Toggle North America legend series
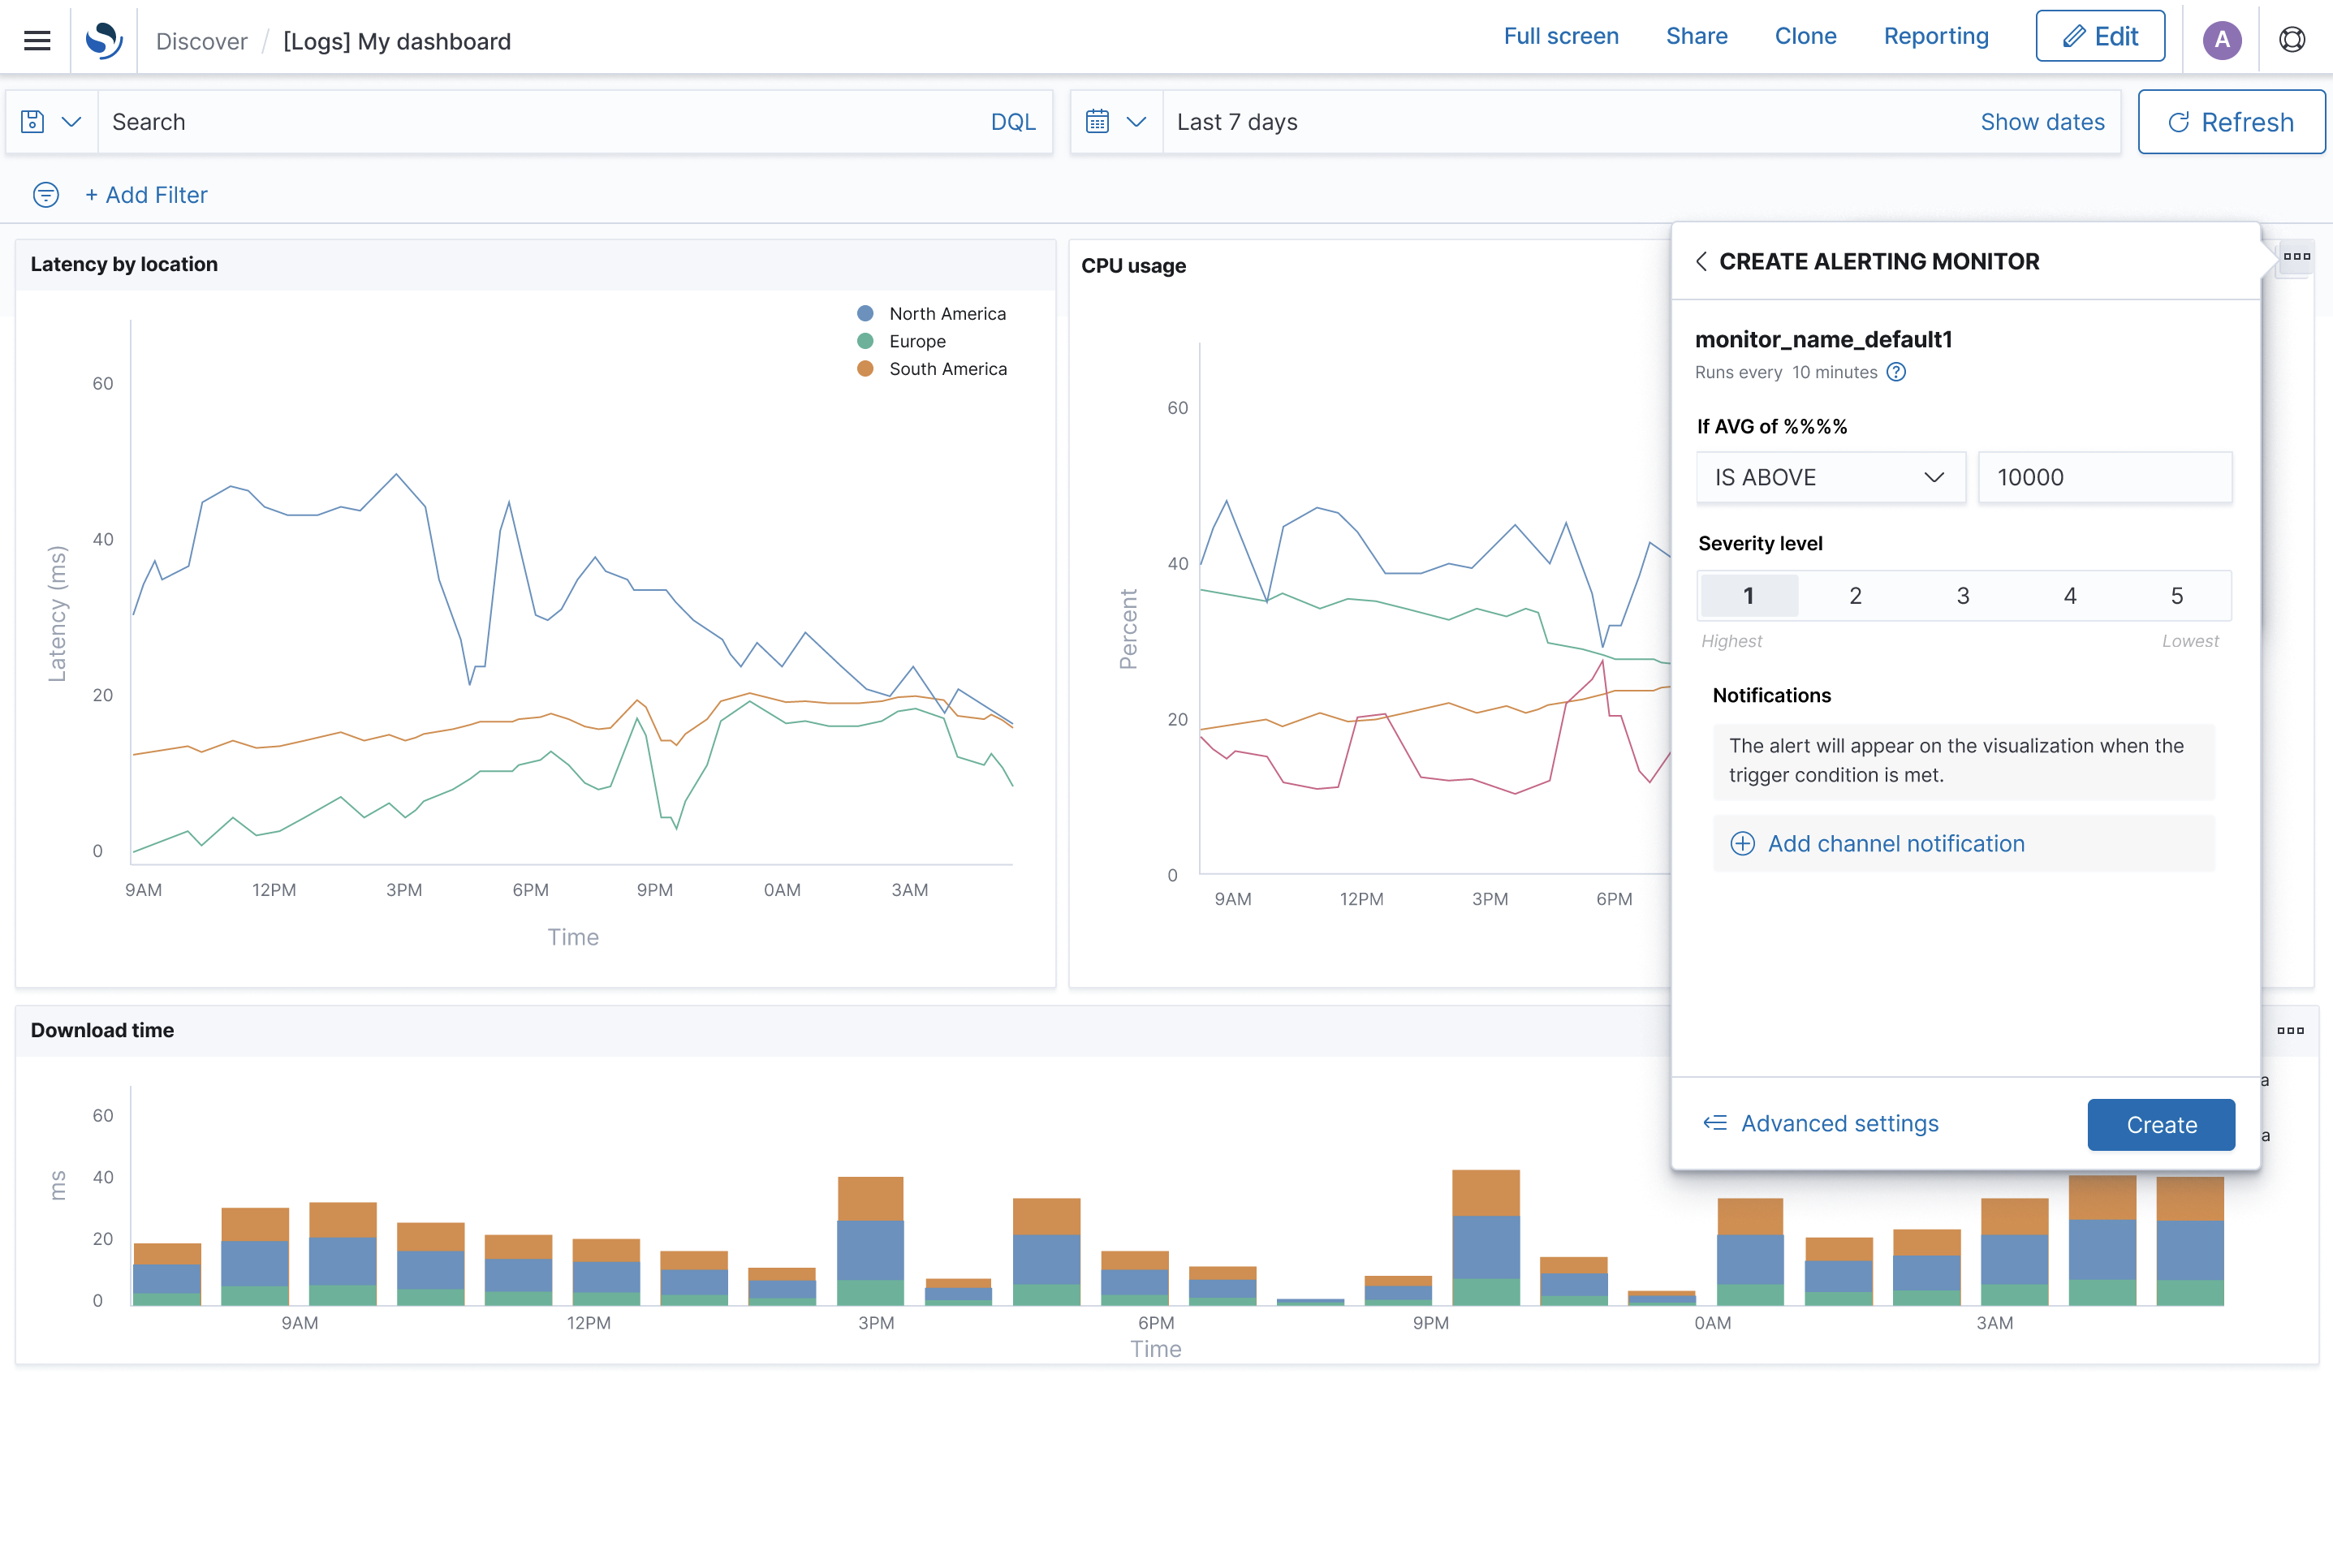 tap(946, 314)
